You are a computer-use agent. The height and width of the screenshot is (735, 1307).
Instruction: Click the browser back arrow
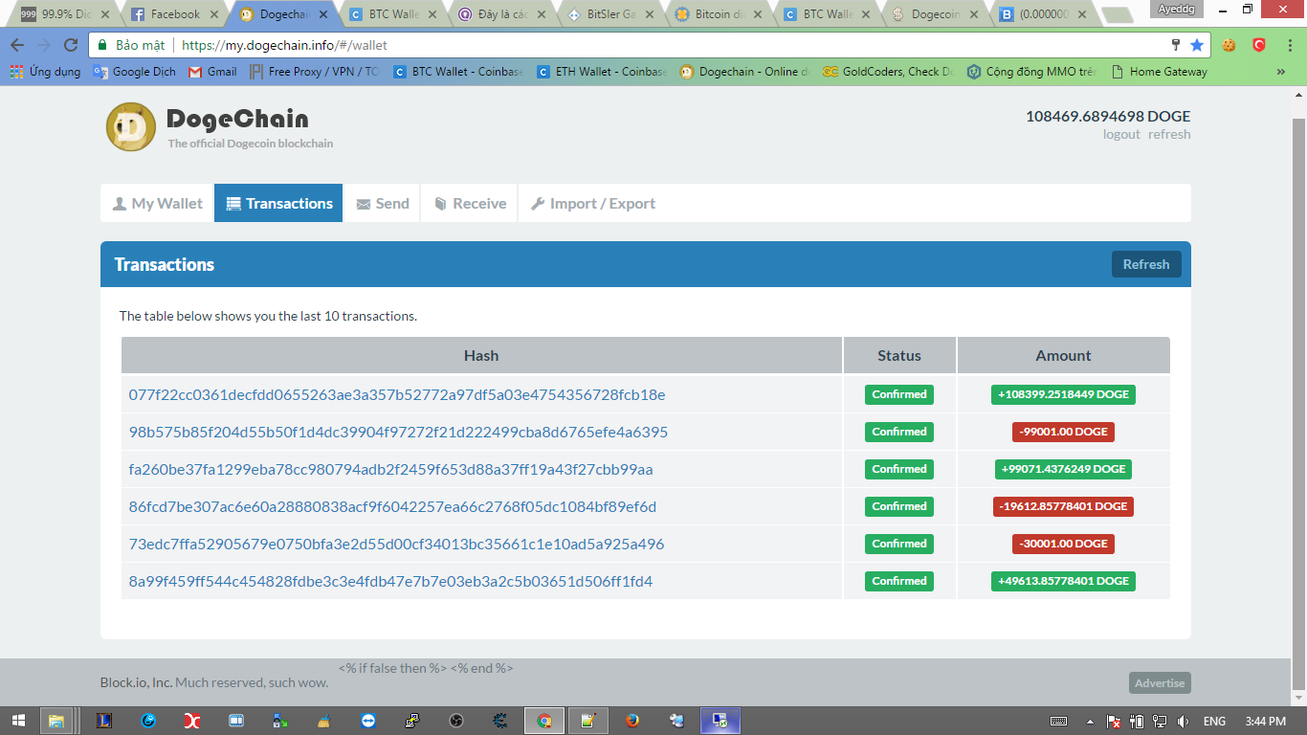pyautogui.click(x=17, y=45)
